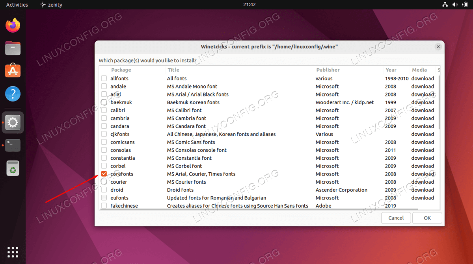
Task: Confirm selection with OK button
Action: [x=427, y=218]
